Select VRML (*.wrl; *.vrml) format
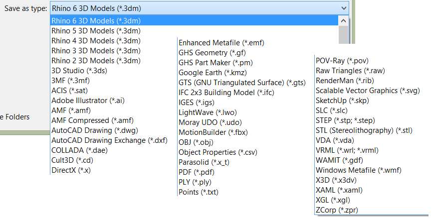This screenshot has width=432, height=221. 347,150
